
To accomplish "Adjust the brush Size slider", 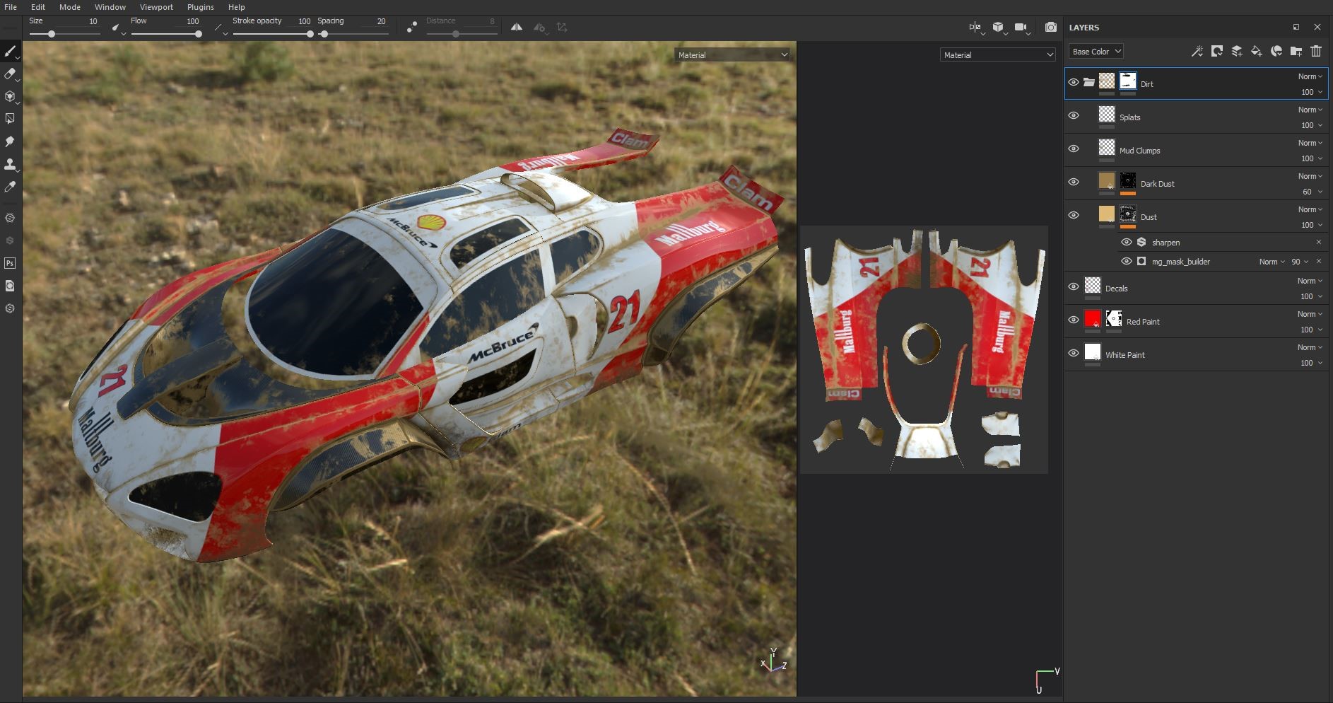I will (64, 34).
